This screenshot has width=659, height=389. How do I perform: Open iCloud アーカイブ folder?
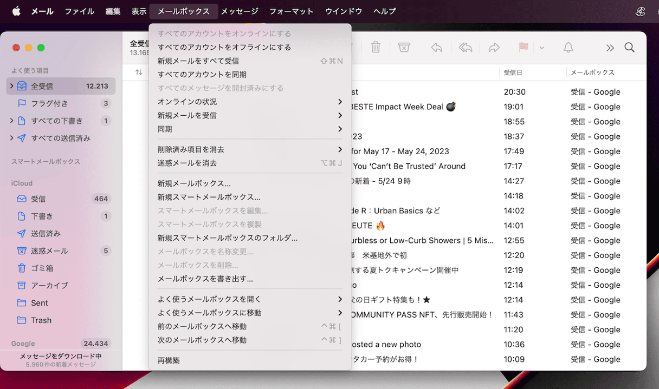click(x=61, y=285)
